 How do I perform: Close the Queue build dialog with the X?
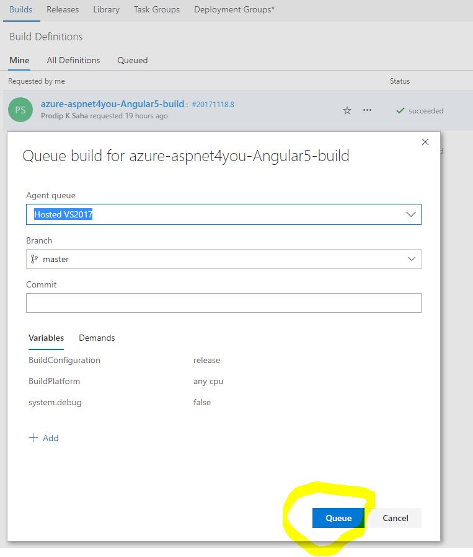tap(425, 142)
